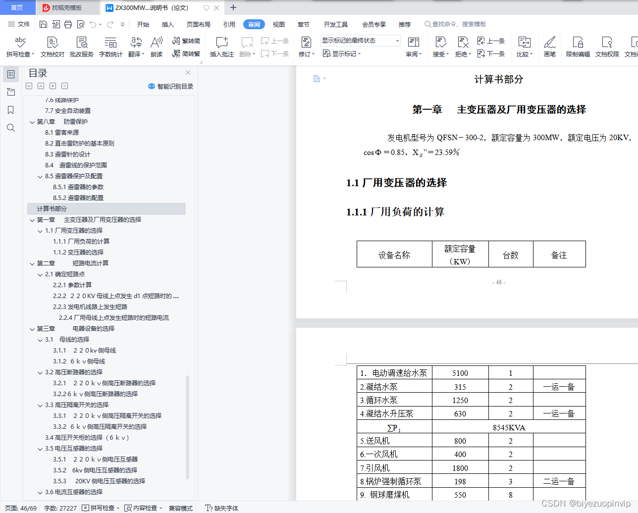Collapse 第一章 主变压器 outline node
The image size is (638, 513).
(x=32, y=220)
